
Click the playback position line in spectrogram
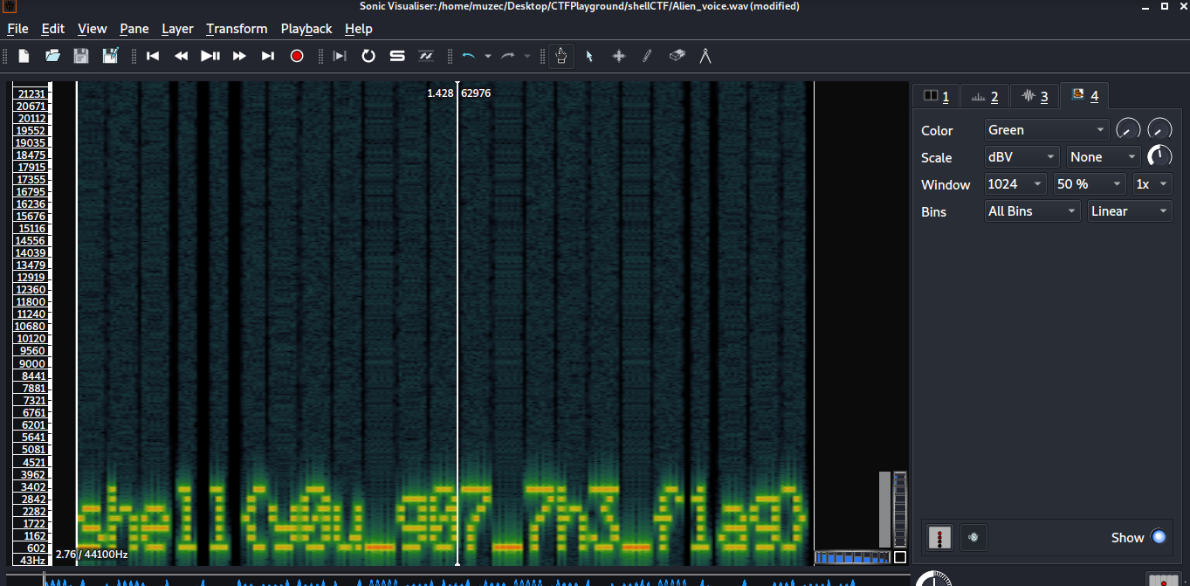tap(457, 323)
